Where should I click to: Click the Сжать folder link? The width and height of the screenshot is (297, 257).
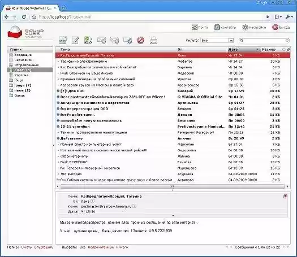[27, 247]
